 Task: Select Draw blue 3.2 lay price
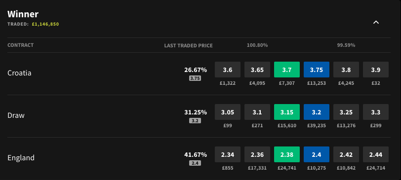317,112
